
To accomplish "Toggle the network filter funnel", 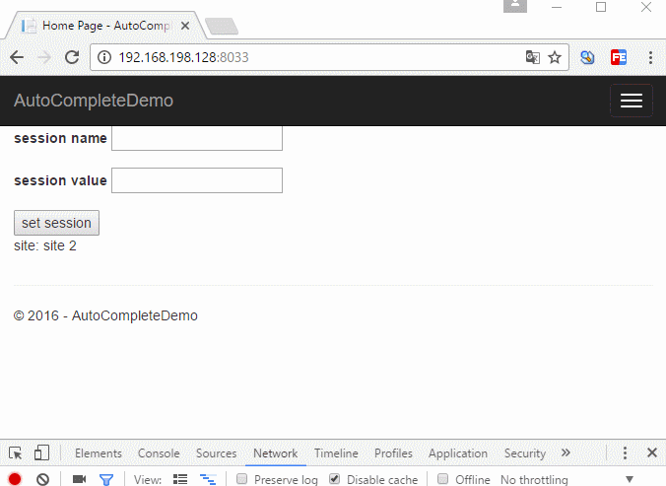I will coord(106,480).
